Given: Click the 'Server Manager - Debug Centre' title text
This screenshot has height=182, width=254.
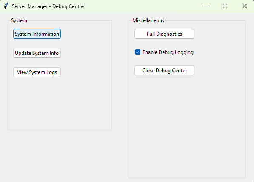Looking at the screenshot, I should (48, 6).
